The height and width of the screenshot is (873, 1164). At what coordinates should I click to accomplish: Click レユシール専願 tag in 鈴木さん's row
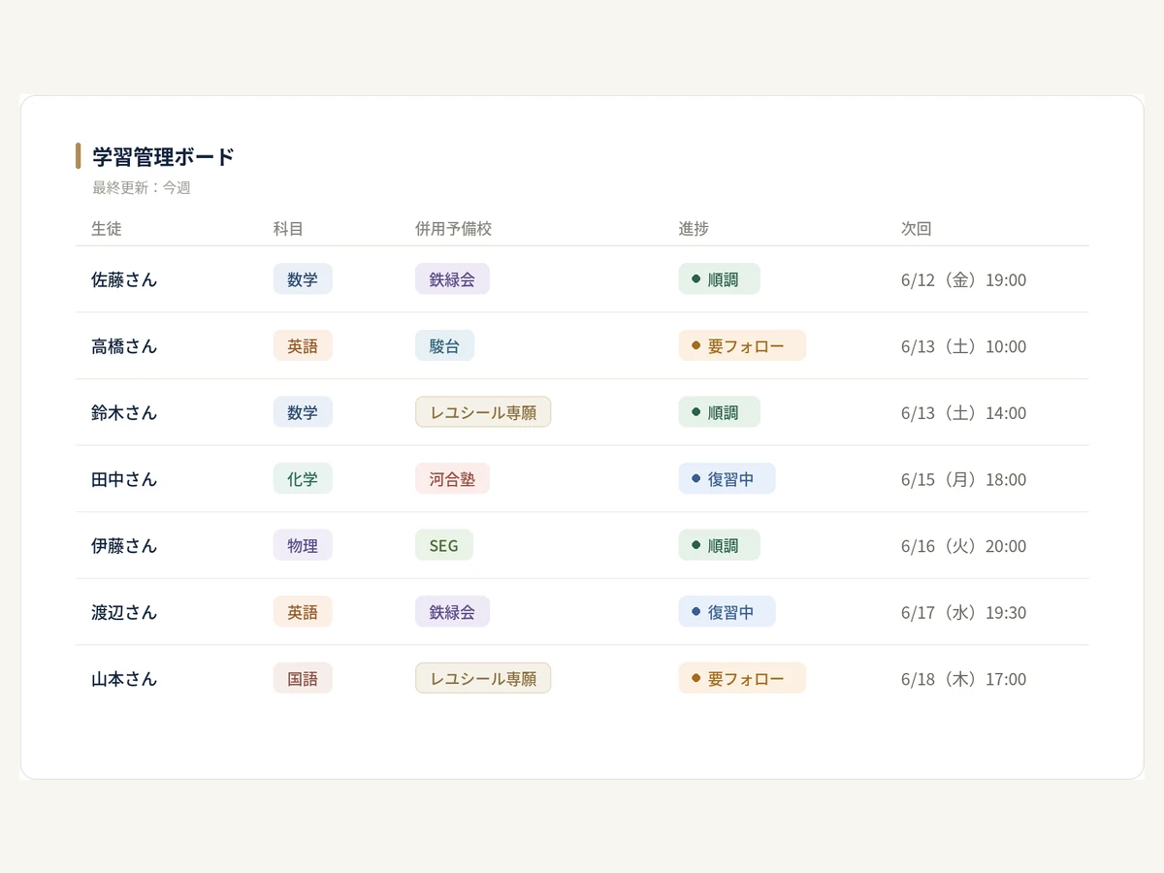(483, 412)
